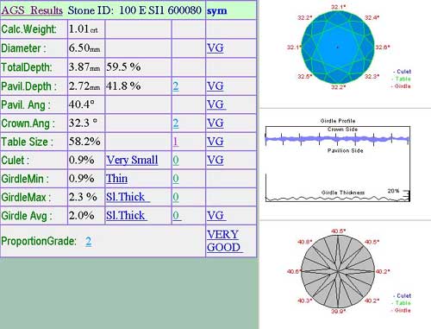Select the 40.3° pavilion angle label
The width and height of the screenshot is (431, 329).
[304, 301]
